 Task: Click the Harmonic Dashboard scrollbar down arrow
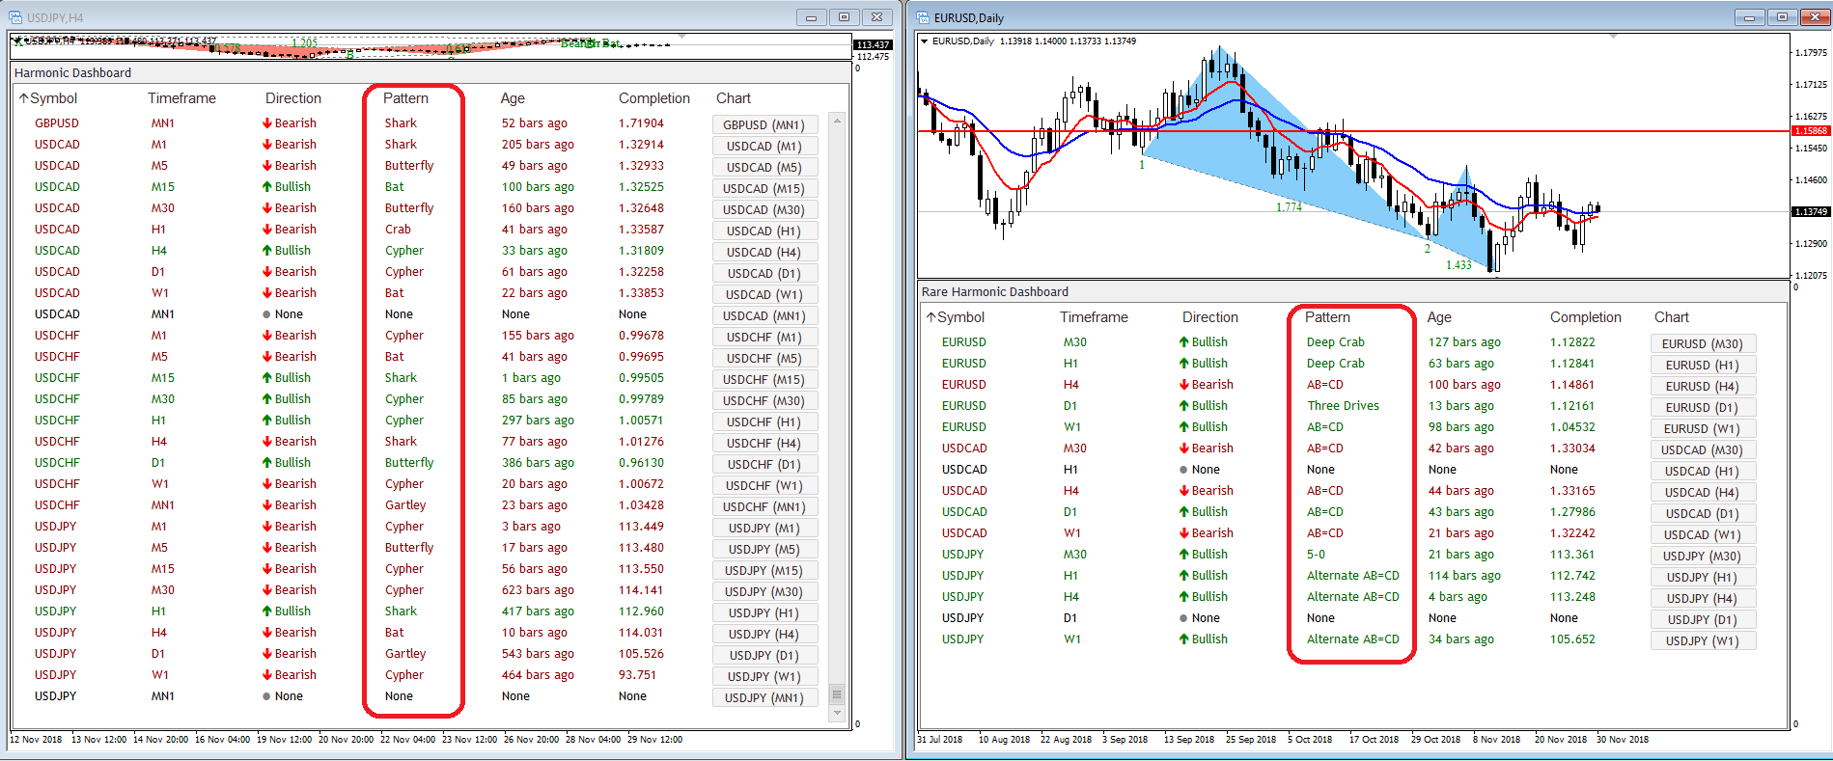837,713
